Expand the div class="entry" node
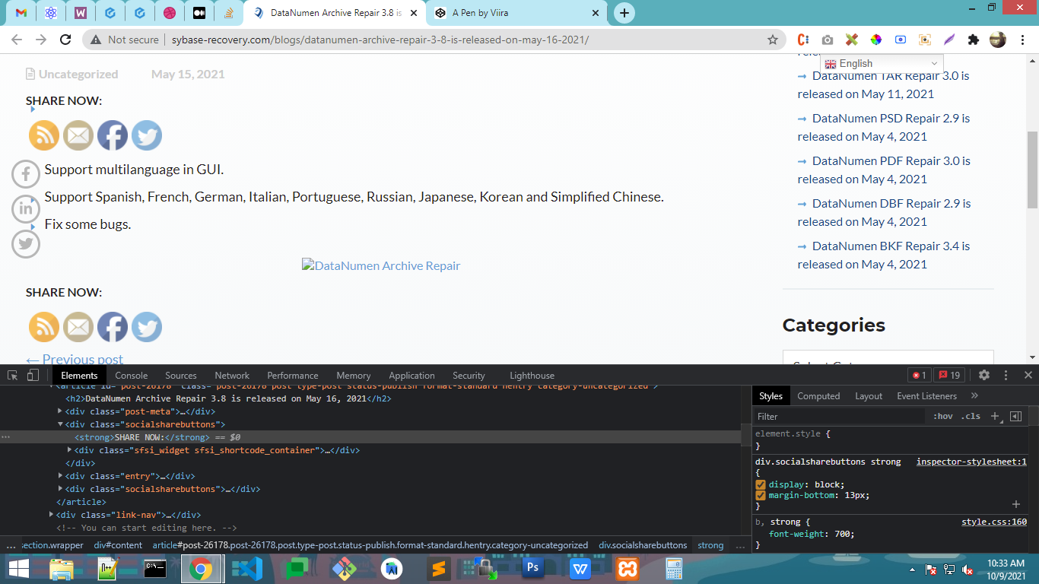Image resolution: width=1039 pixels, height=584 pixels. pos(61,476)
